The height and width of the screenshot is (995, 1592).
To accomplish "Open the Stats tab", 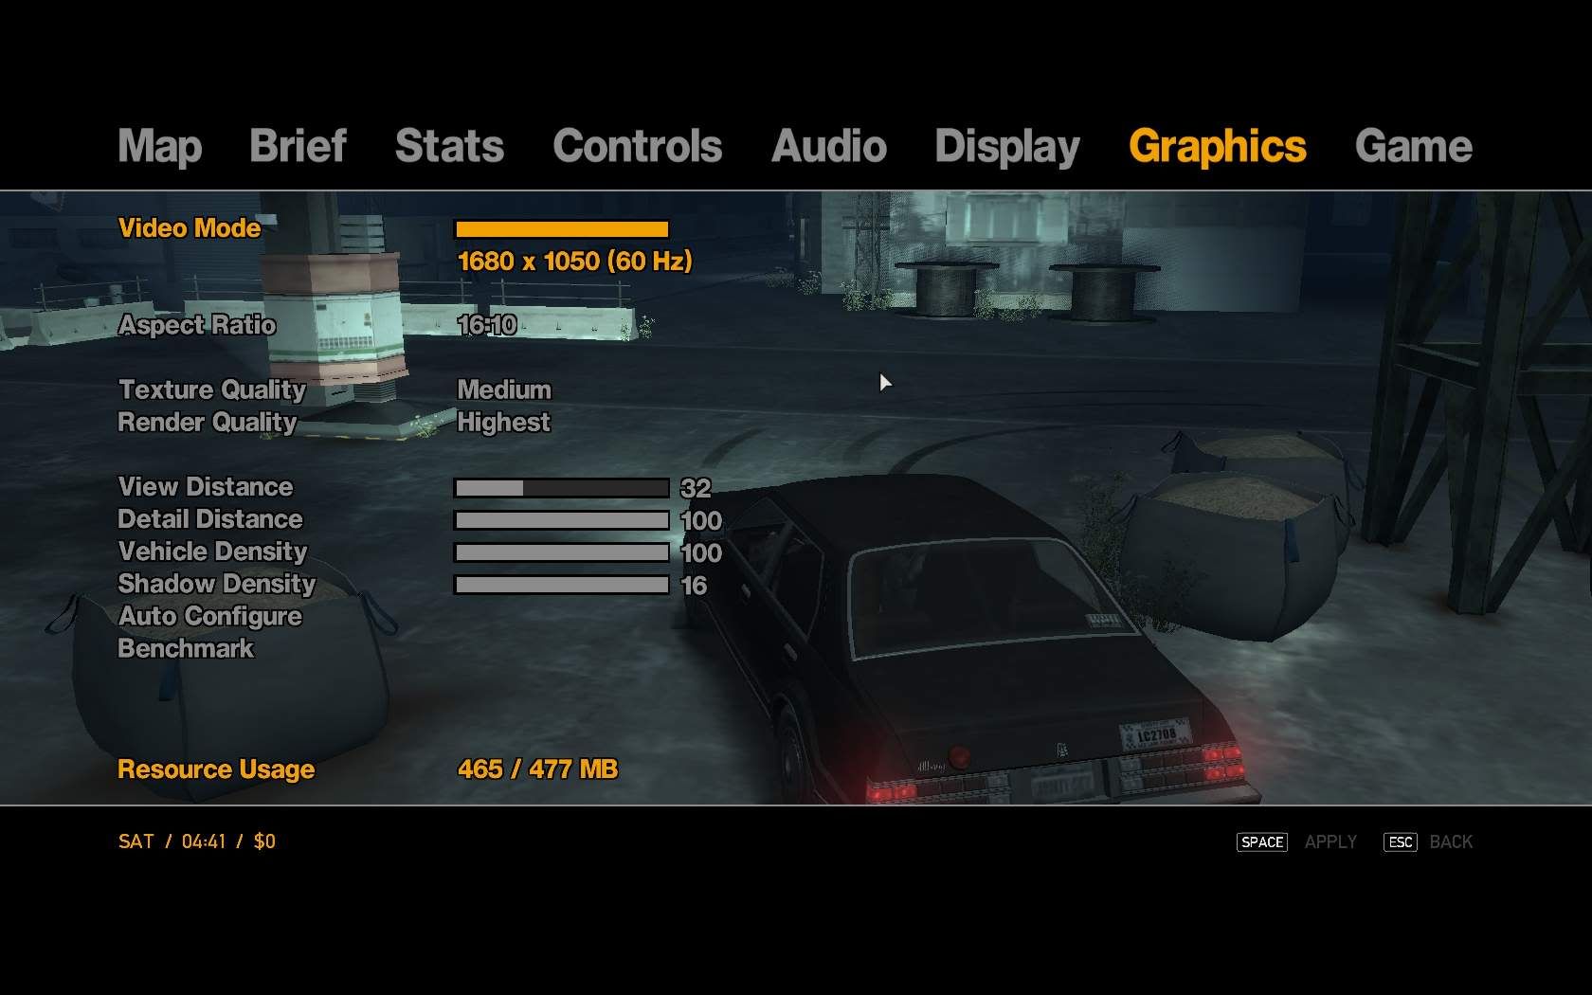I will click(449, 146).
